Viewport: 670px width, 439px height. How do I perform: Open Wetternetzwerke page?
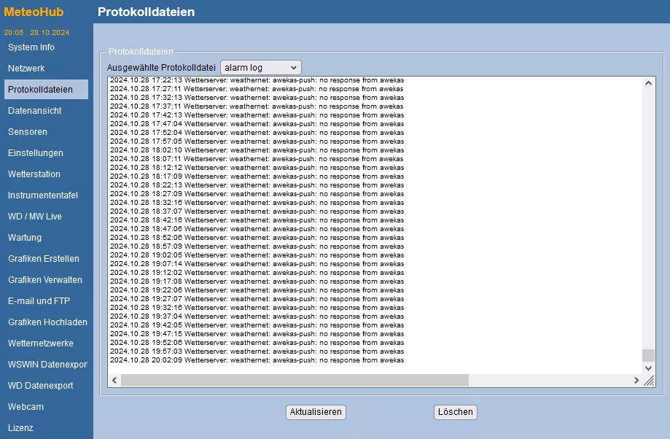coord(41,343)
